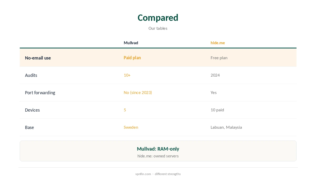Select the Mullvad column header

(x=131, y=43)
